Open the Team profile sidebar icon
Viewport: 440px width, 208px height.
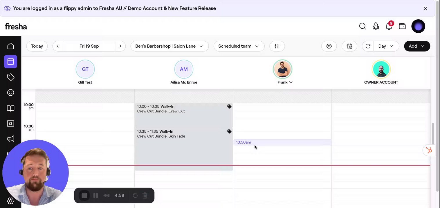click(10, 124)
